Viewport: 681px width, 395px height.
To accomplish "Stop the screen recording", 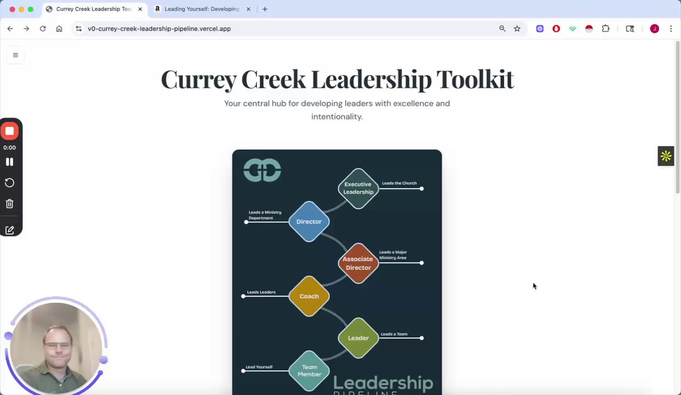I will [x=9, y=131].
